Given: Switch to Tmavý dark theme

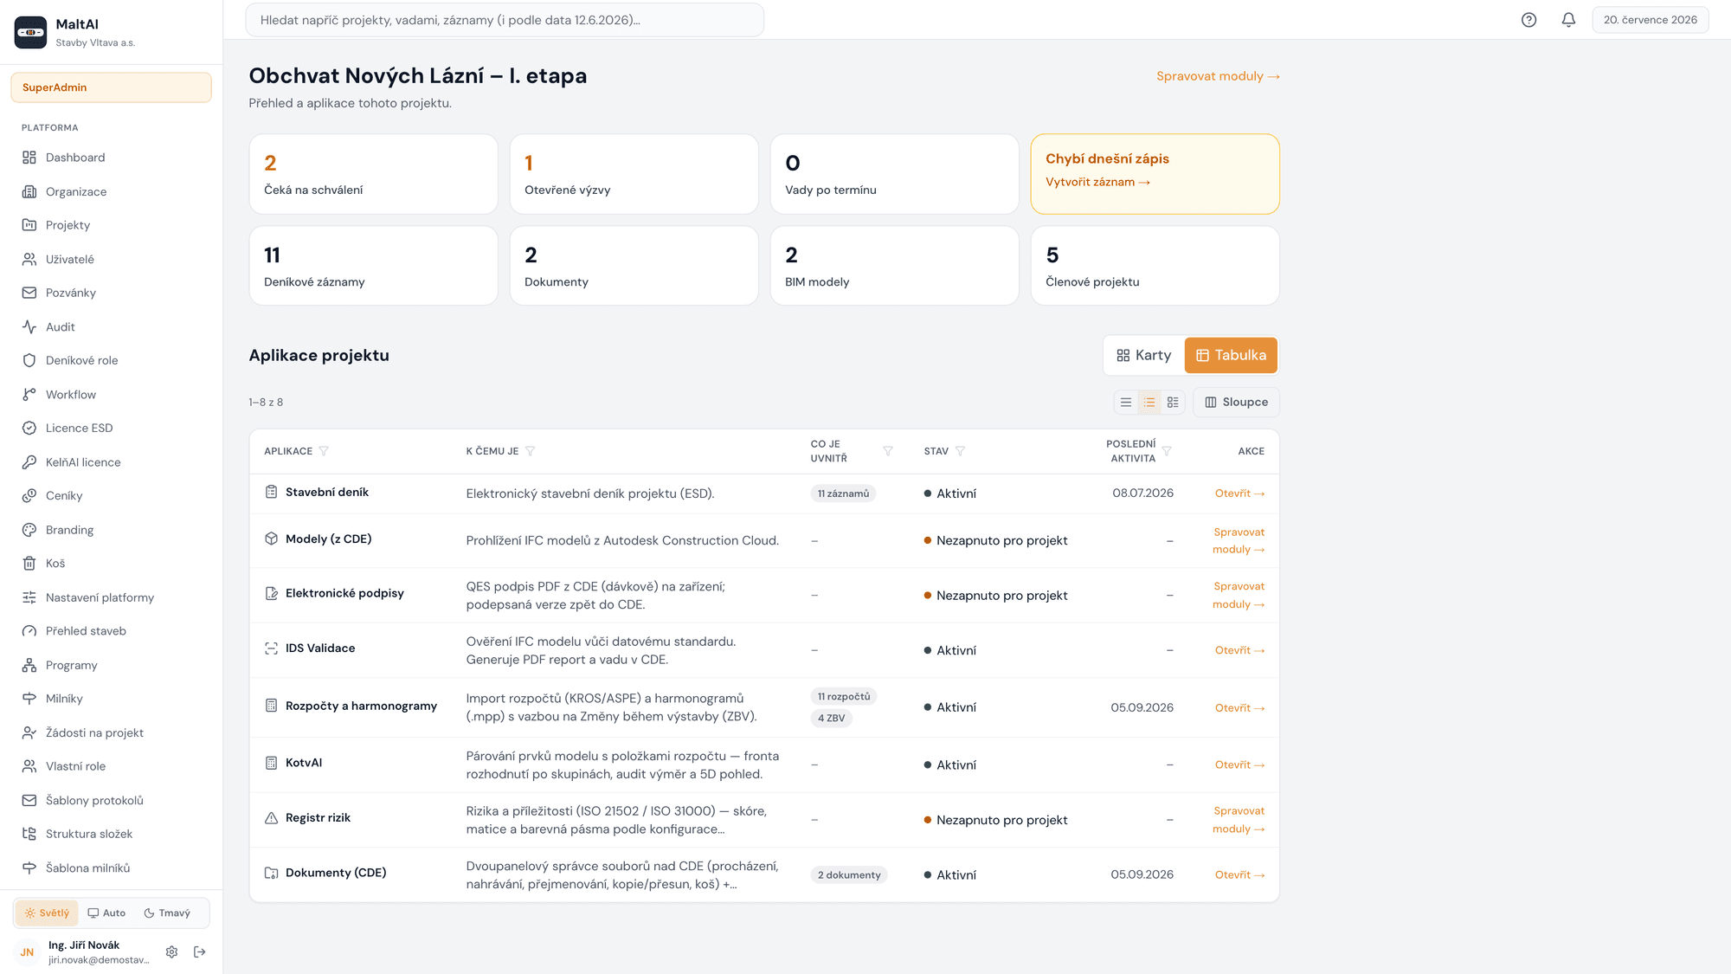Looking at the screenshot, I should coord(167,913).
